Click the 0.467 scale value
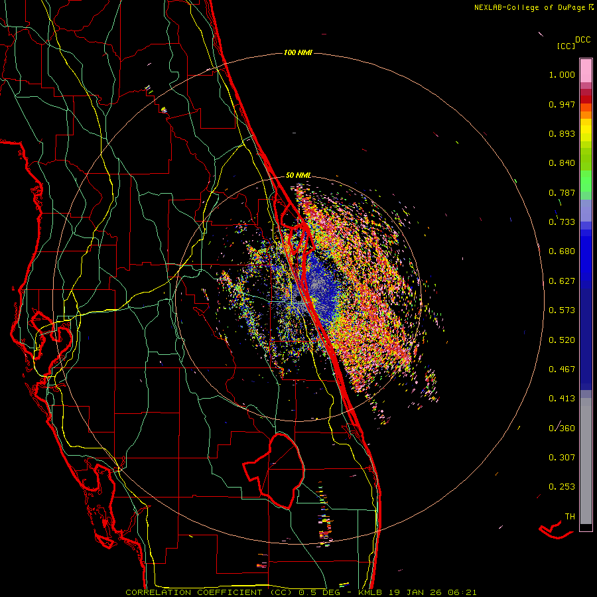 coord(562,369)
